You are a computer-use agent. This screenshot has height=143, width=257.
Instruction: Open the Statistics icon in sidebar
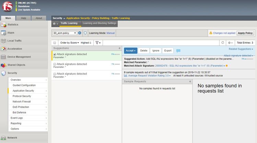pos(3,25)
